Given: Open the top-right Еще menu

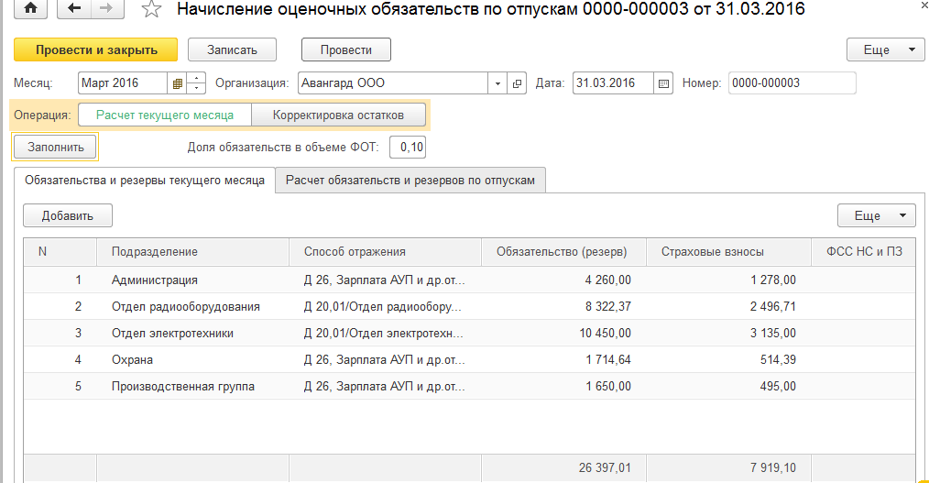Looking at the screenshot, I should 885,49.
